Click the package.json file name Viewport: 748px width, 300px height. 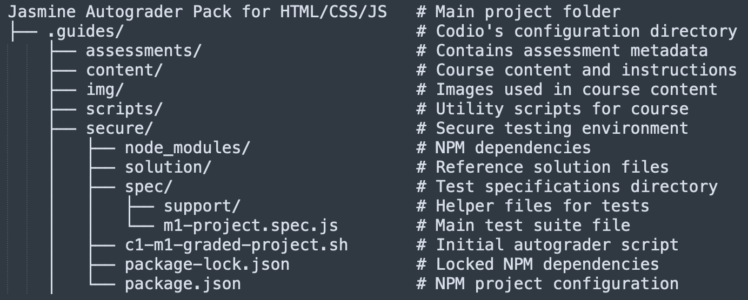[x=183, y=284]
